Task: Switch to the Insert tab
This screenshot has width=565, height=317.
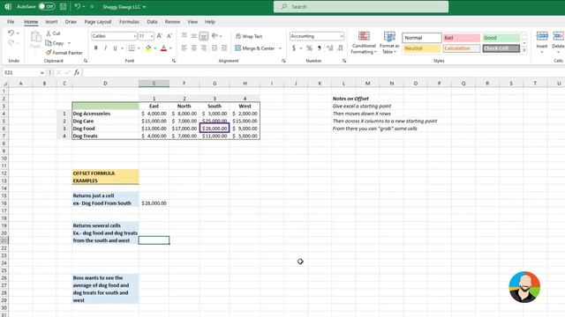Action: point(51,21)
